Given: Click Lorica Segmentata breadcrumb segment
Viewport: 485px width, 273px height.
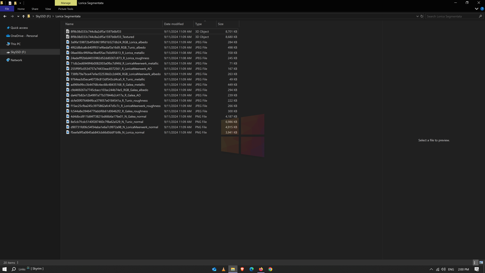Looking at the screenshot, I should [x=68, y=16].
